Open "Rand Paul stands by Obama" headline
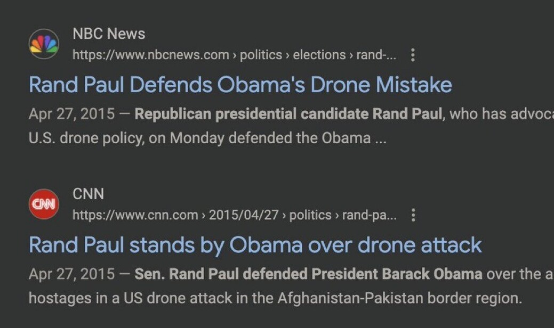The image size is (554, 328). [255, 245]
